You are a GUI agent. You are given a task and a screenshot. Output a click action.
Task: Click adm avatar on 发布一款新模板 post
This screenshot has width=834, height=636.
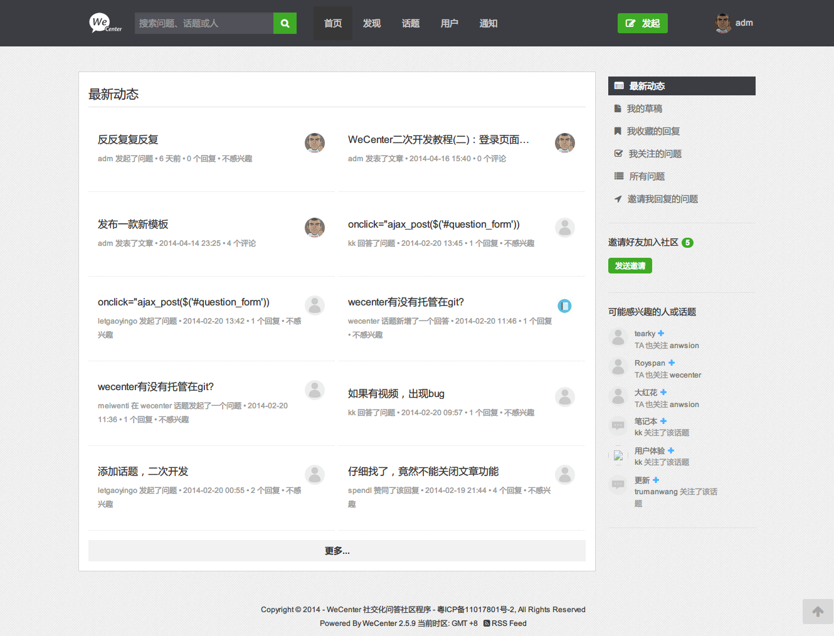[x=315, y=227]
